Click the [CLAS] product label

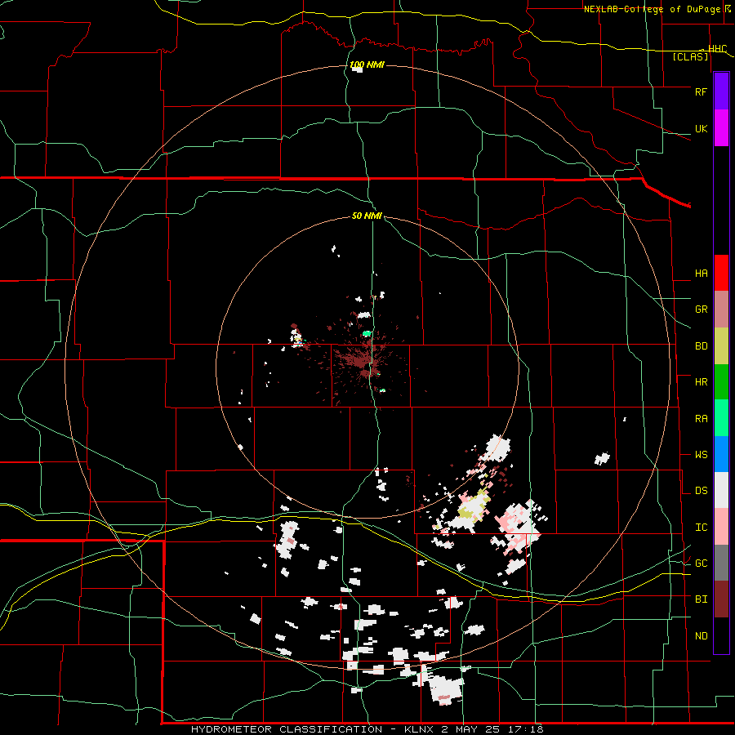690,56
